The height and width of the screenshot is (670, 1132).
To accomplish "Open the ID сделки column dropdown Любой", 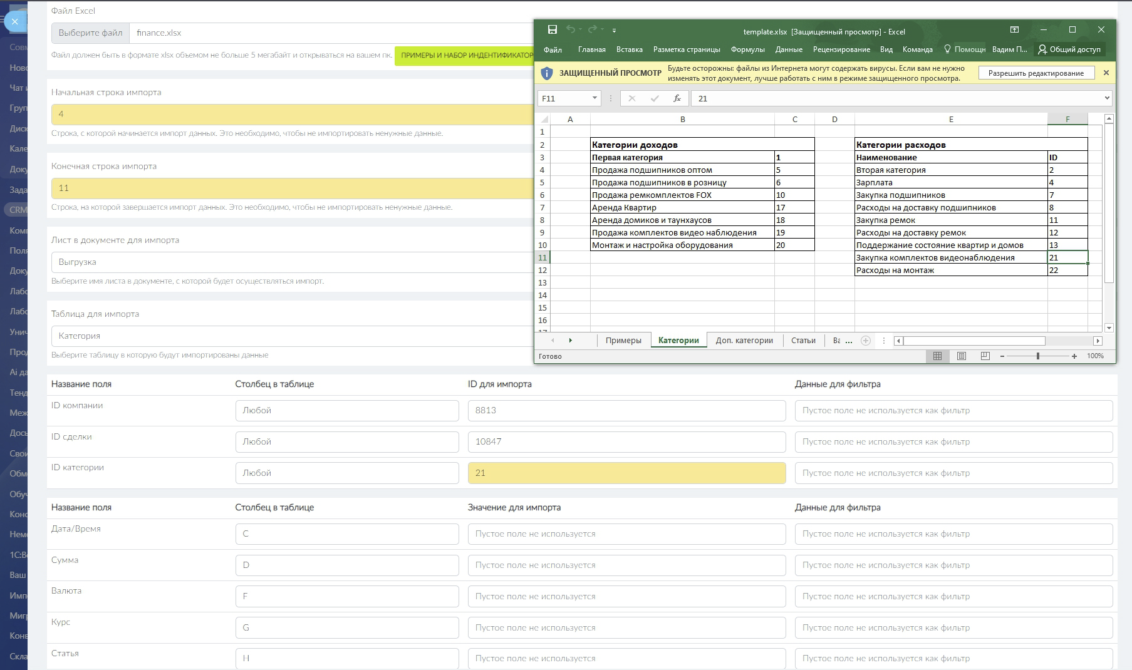I will coord(347,442).
